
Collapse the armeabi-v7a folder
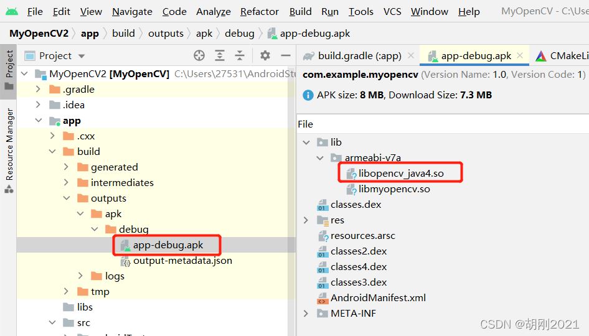tap(320, 157)
